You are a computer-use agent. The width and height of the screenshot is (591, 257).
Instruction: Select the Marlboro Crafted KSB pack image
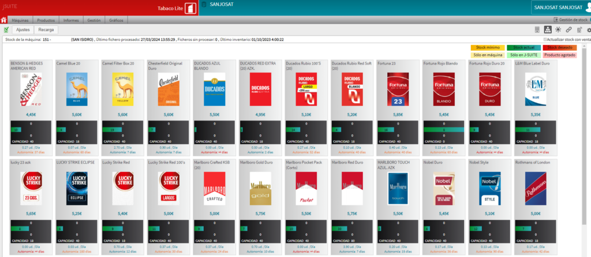[x=215, y=188]
